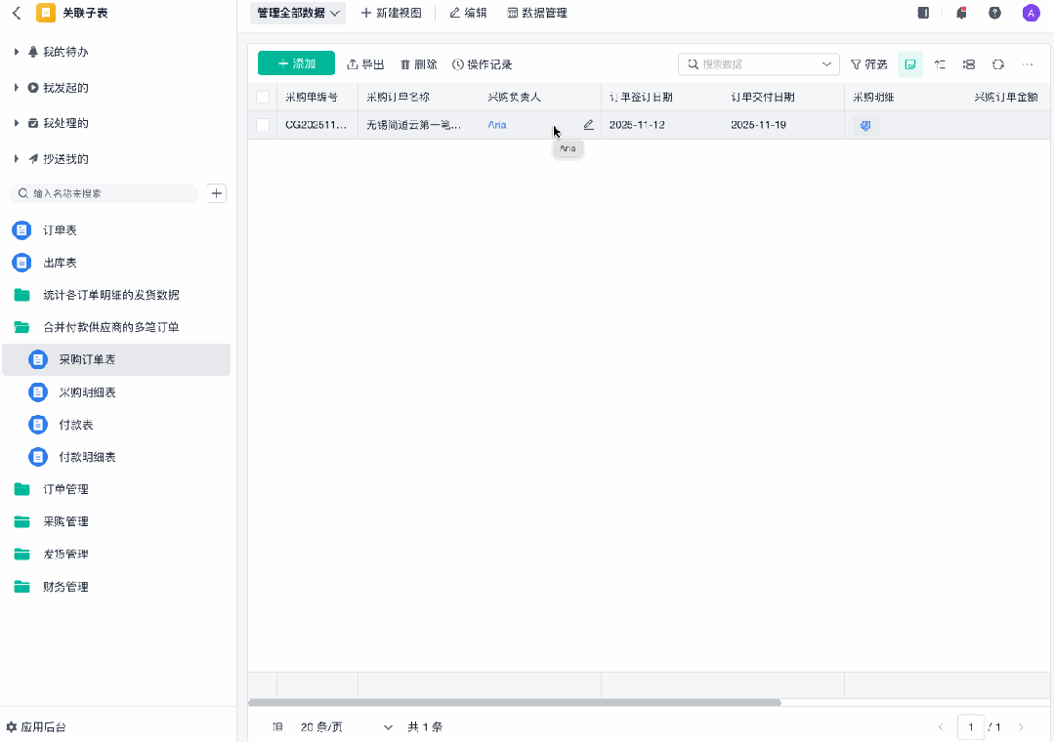Image resolution: width=1054 pixels, height=742 pixels.
Task: Go to next page arrow
Action: 1021,726
